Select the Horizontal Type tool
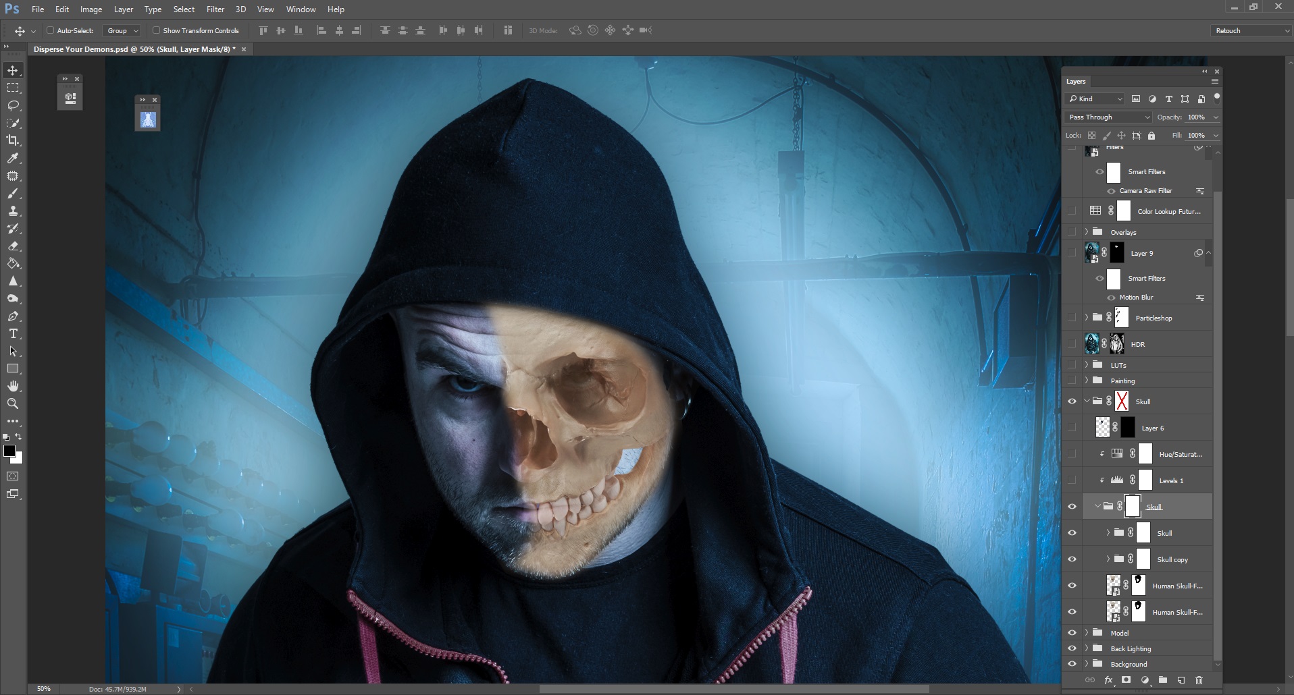 point(12,333)
